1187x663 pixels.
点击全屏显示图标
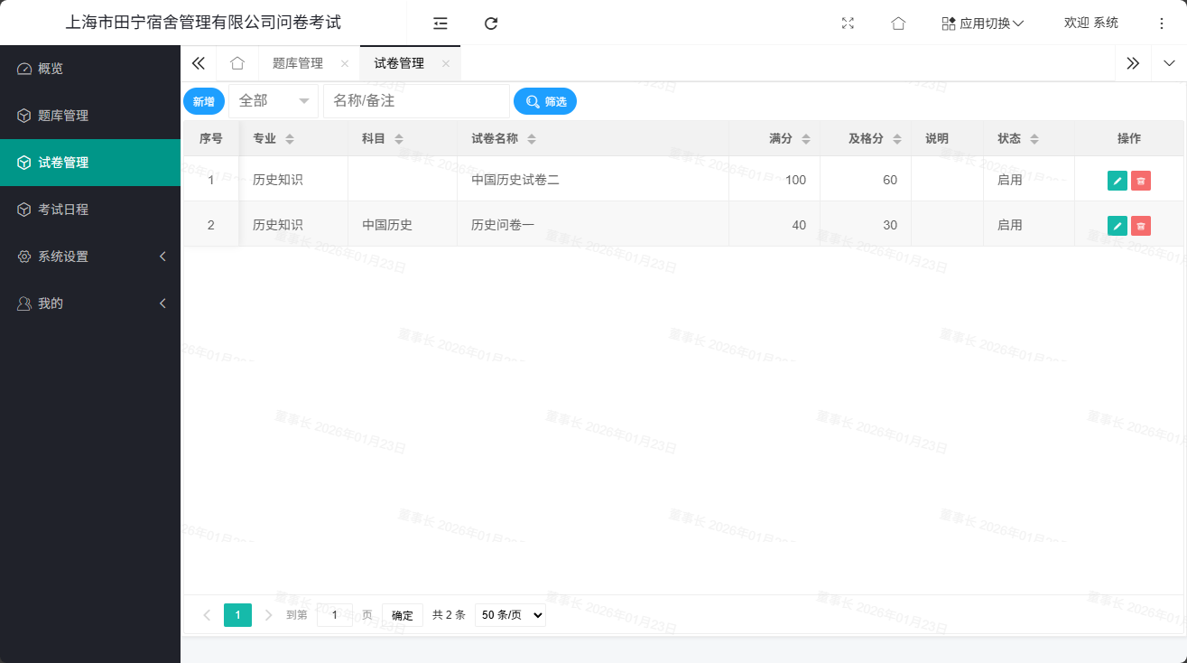(848, 23)
